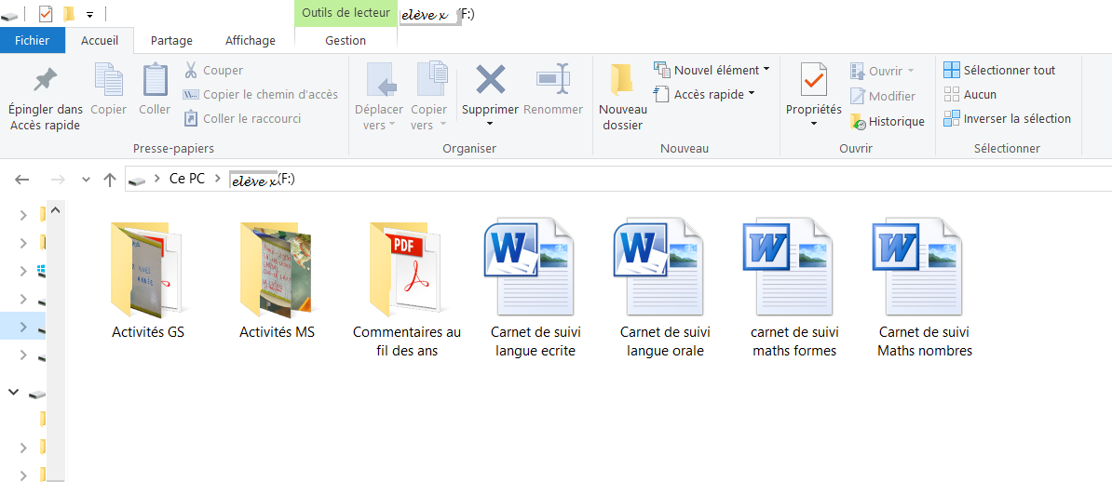Click the Renommer icon

point(552,80)
